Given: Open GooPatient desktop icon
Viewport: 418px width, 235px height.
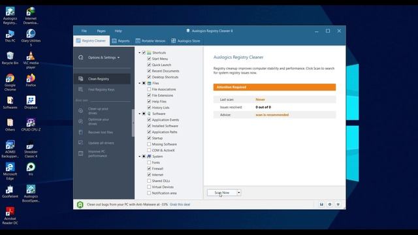Looking at the screenshot, I should [x=10, y=191].
